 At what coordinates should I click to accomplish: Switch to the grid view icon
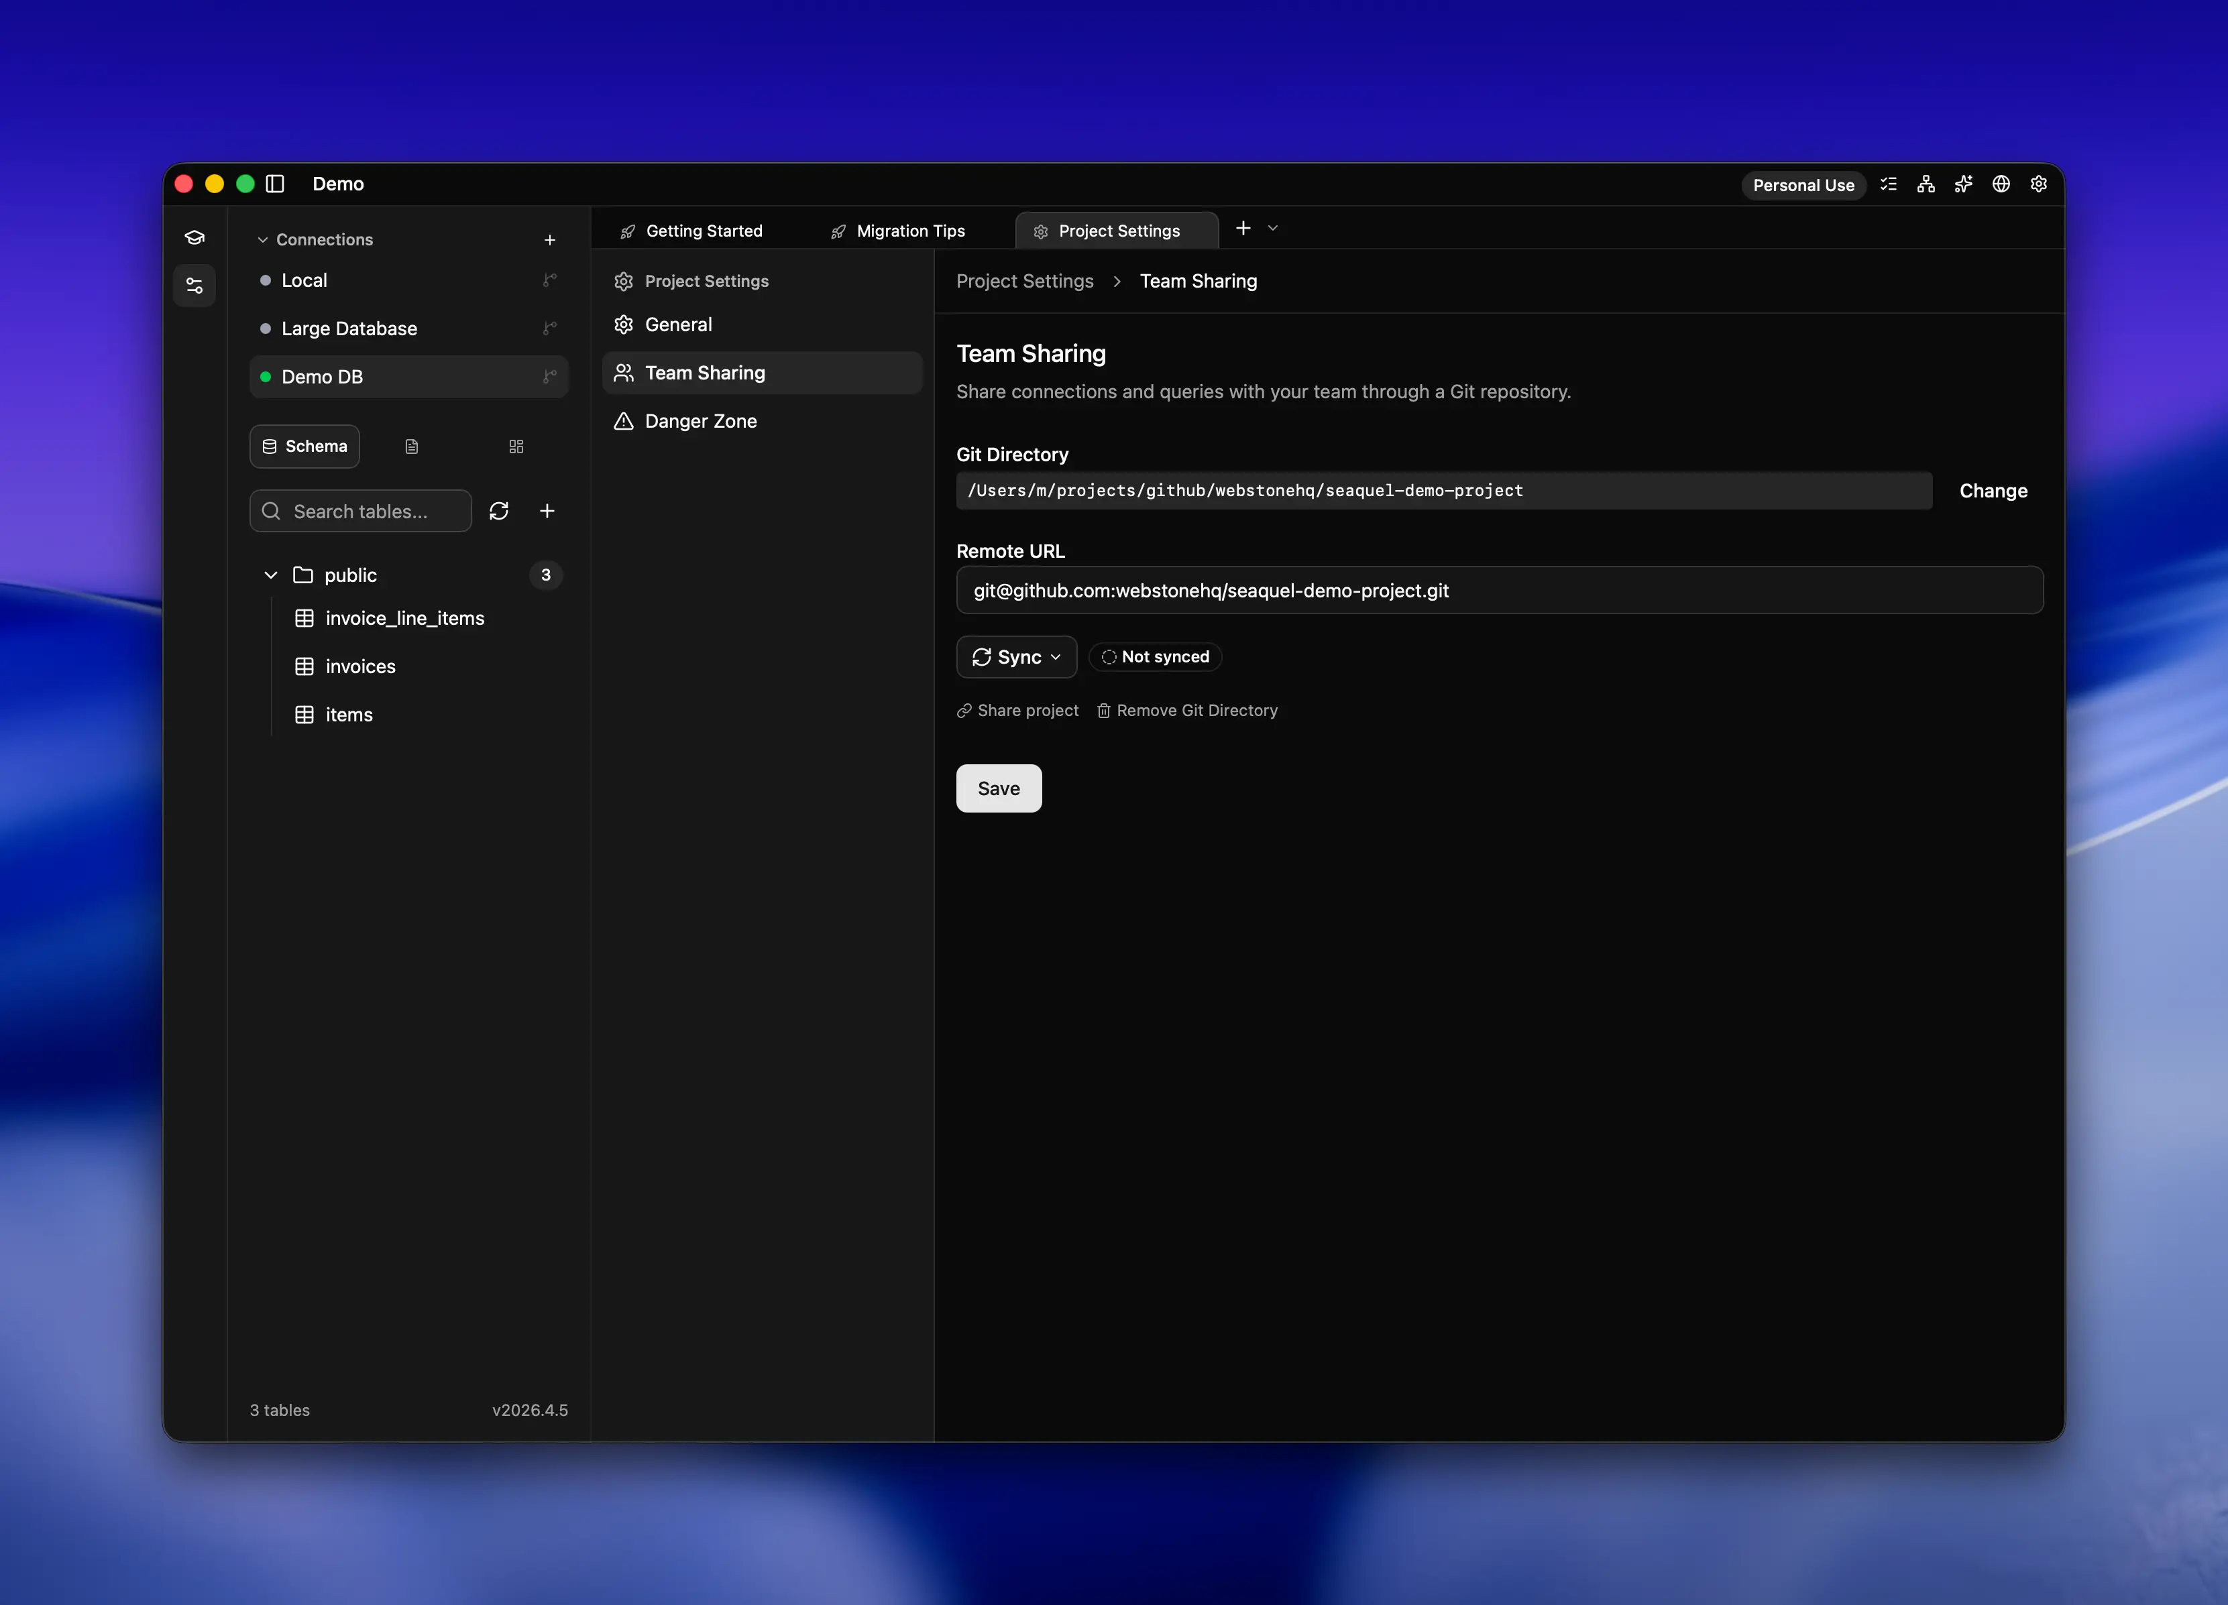click(516, 447)
